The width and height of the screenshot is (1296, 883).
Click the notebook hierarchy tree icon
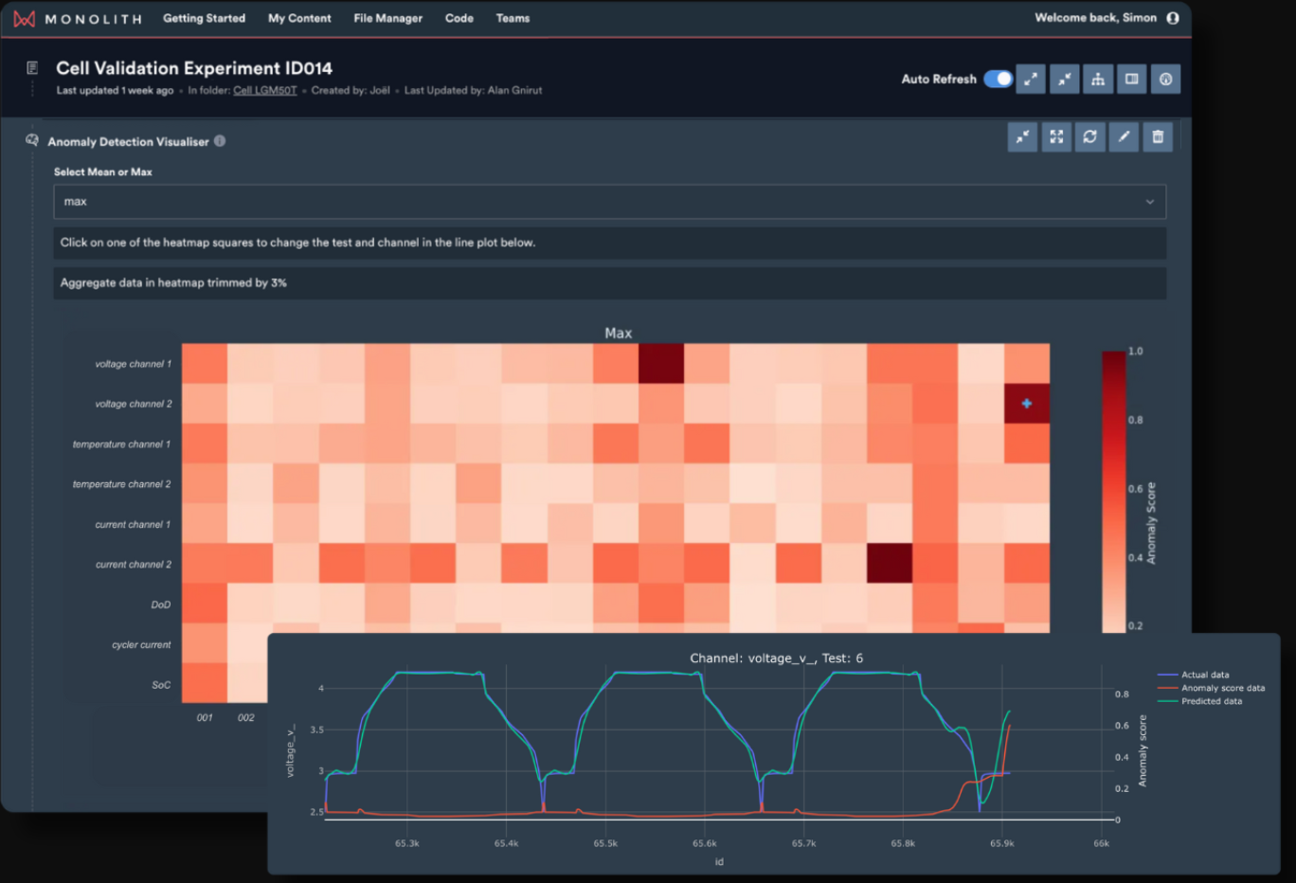coord(1098,80)
